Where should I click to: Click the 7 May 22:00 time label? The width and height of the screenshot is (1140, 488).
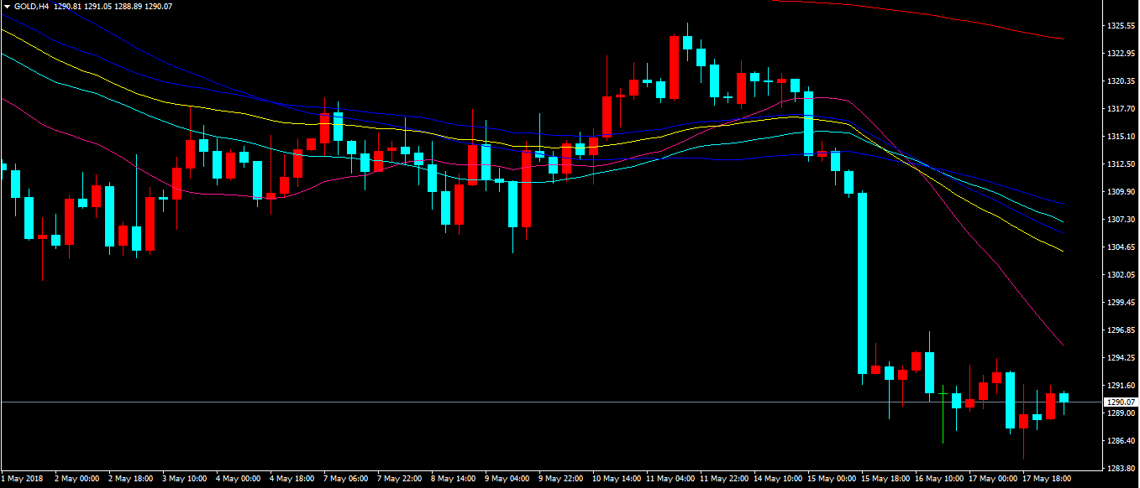click(399, 479)
